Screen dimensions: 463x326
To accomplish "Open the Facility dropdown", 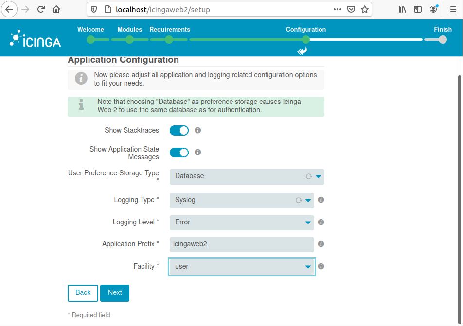I will [242, 267].
